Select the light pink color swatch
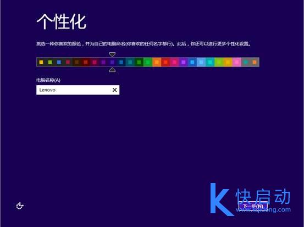 [x=237, y=62]
